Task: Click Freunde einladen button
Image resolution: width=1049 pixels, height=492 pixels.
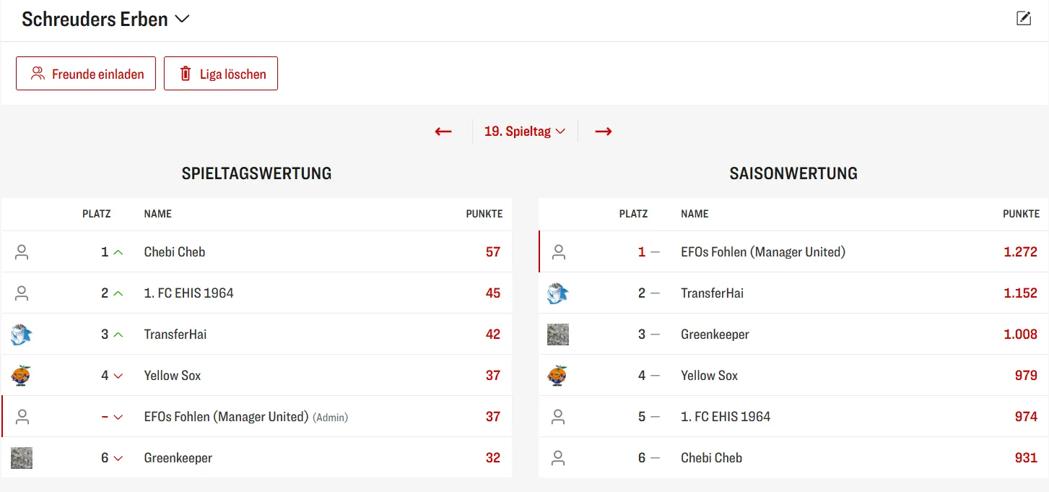Action: click(x=86, y=74)
